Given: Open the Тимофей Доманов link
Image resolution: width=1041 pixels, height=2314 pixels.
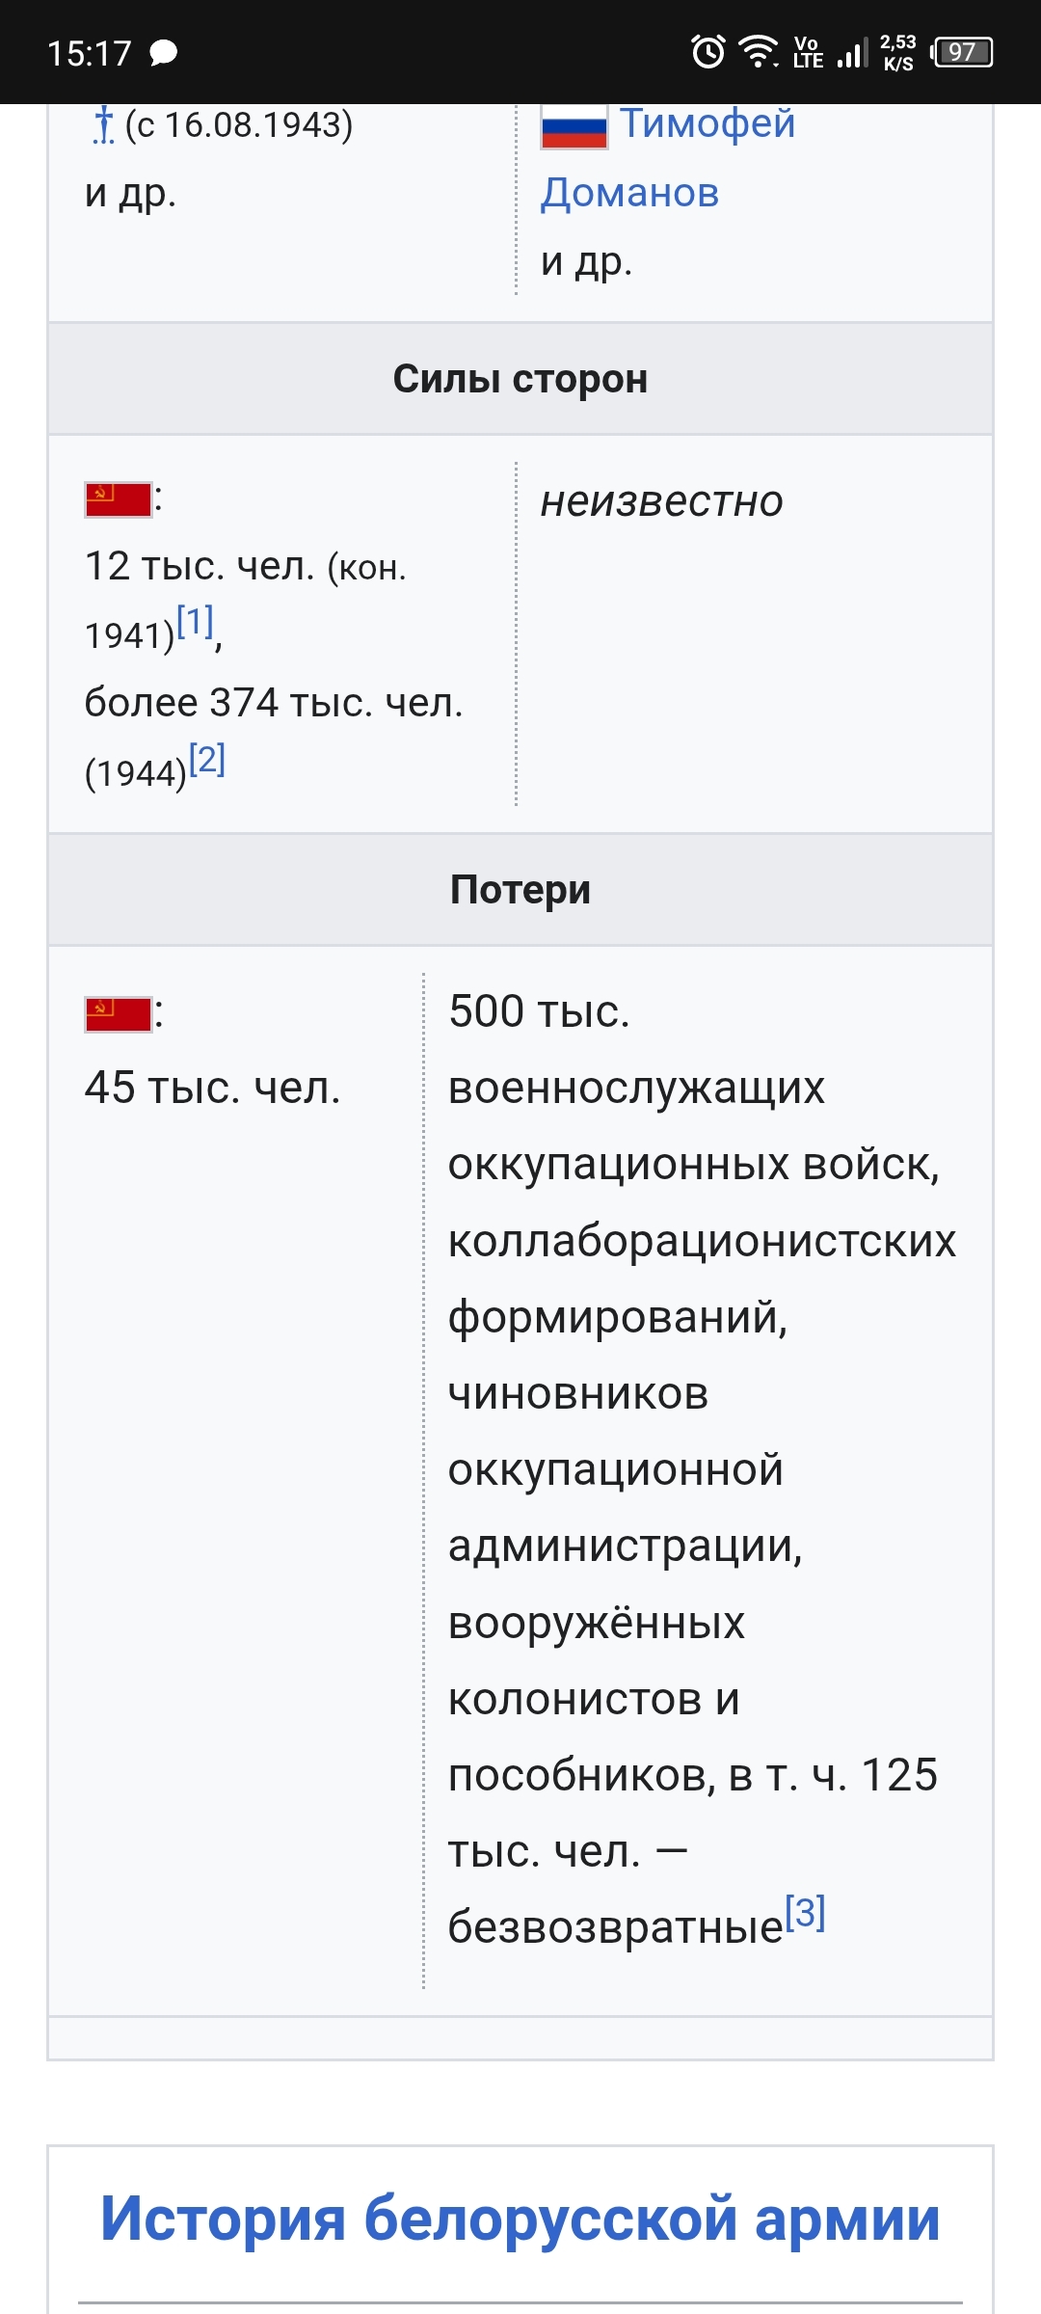Looking at the screenshot, I should tap(668, 158).
